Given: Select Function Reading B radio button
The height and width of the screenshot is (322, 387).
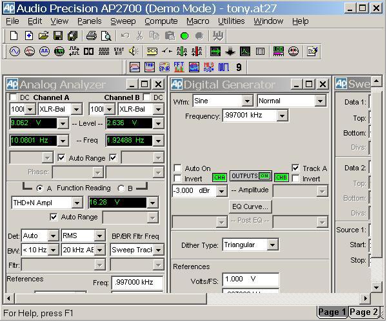Looking at the screenshot, I should (121, 188).
